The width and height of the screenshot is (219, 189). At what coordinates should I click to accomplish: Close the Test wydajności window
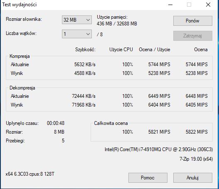208,5
